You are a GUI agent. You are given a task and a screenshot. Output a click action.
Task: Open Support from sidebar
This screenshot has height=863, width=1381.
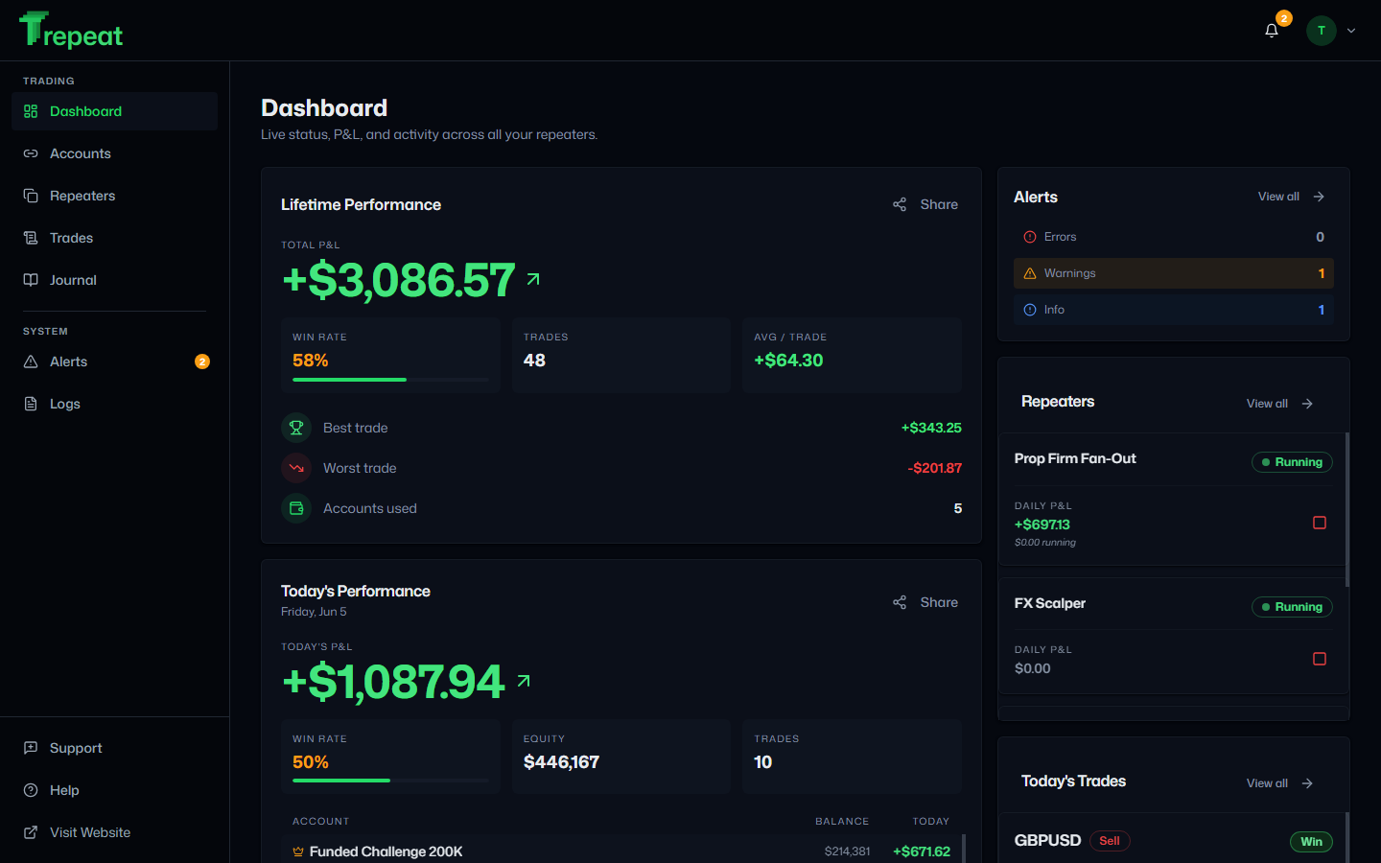(x=114, y=748)
